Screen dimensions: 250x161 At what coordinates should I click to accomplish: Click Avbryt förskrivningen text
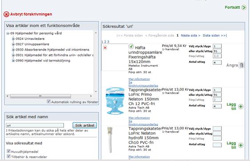pos(31,14)
